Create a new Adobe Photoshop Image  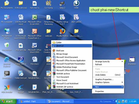[x=72, y=67]
